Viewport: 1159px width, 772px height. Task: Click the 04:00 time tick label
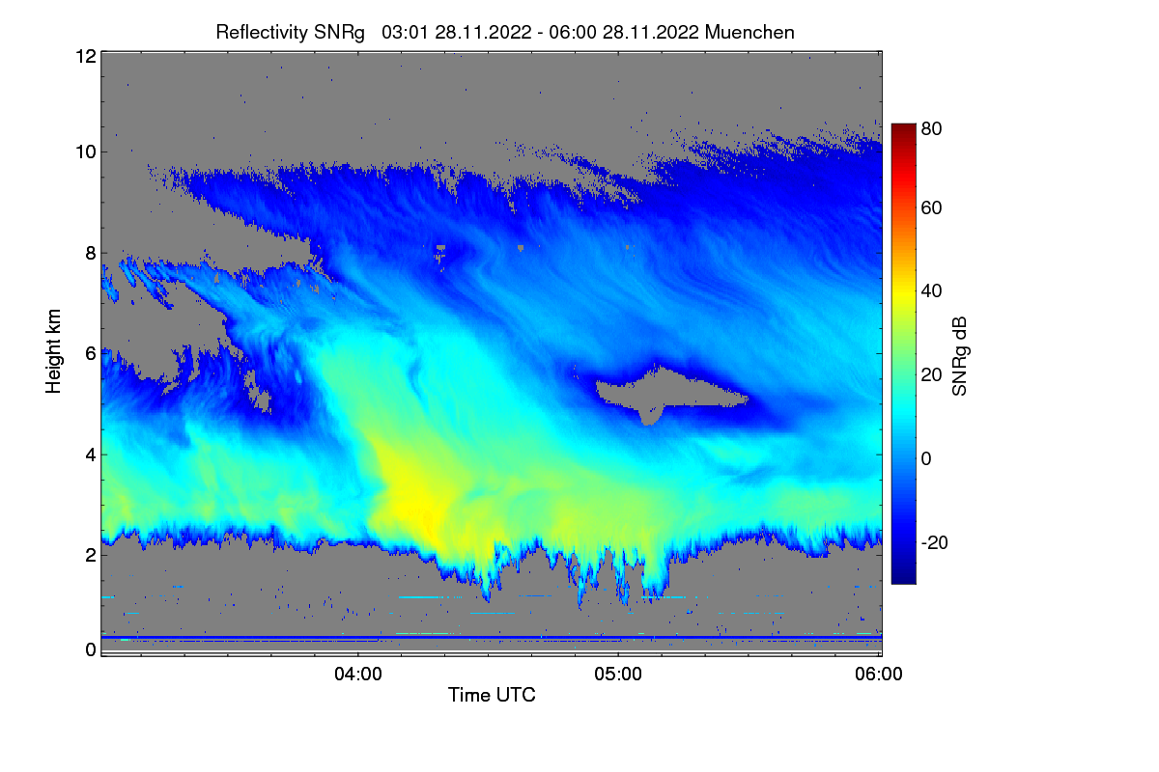[x=357, y=675]
